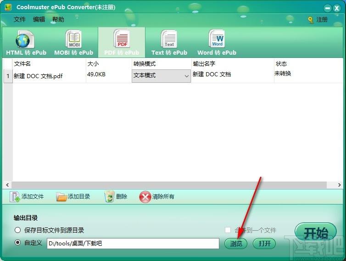Click the 浏览 browse button
This screenshot has width=346, height=261.
236,244
